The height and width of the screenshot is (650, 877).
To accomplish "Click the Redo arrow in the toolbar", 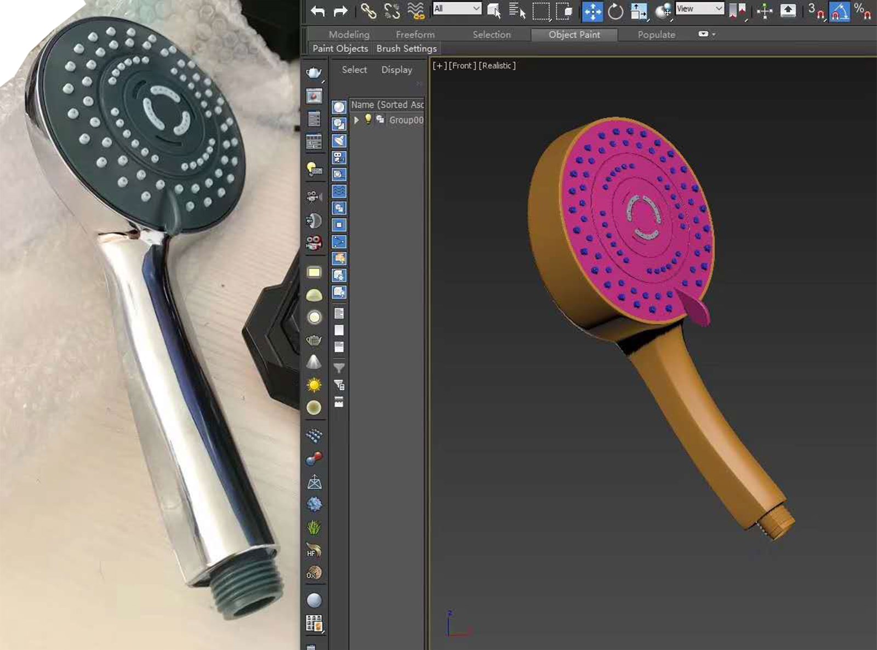I will [x=340, y=10].
